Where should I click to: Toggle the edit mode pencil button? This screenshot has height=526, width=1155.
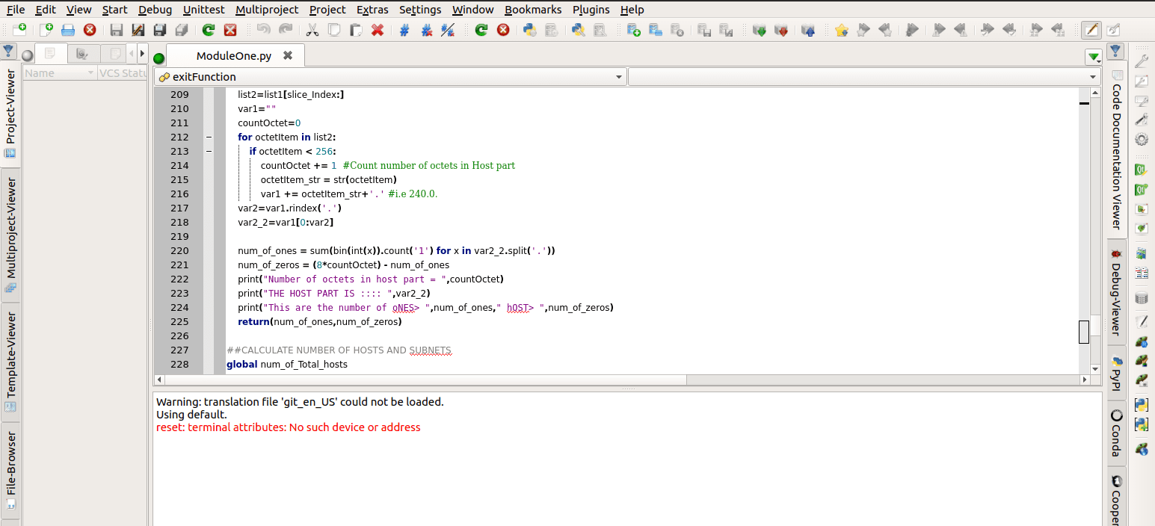pos(1091,30)
